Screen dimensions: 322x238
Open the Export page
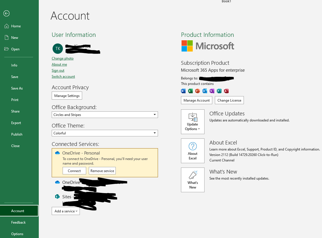[x=16, y=123]
